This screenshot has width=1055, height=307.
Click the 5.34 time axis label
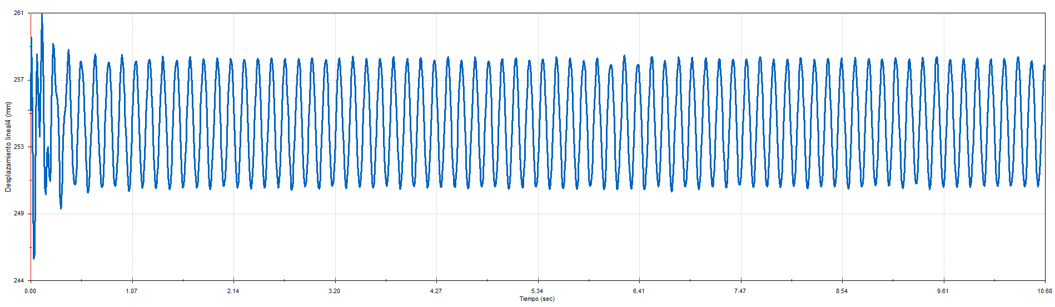538,291
